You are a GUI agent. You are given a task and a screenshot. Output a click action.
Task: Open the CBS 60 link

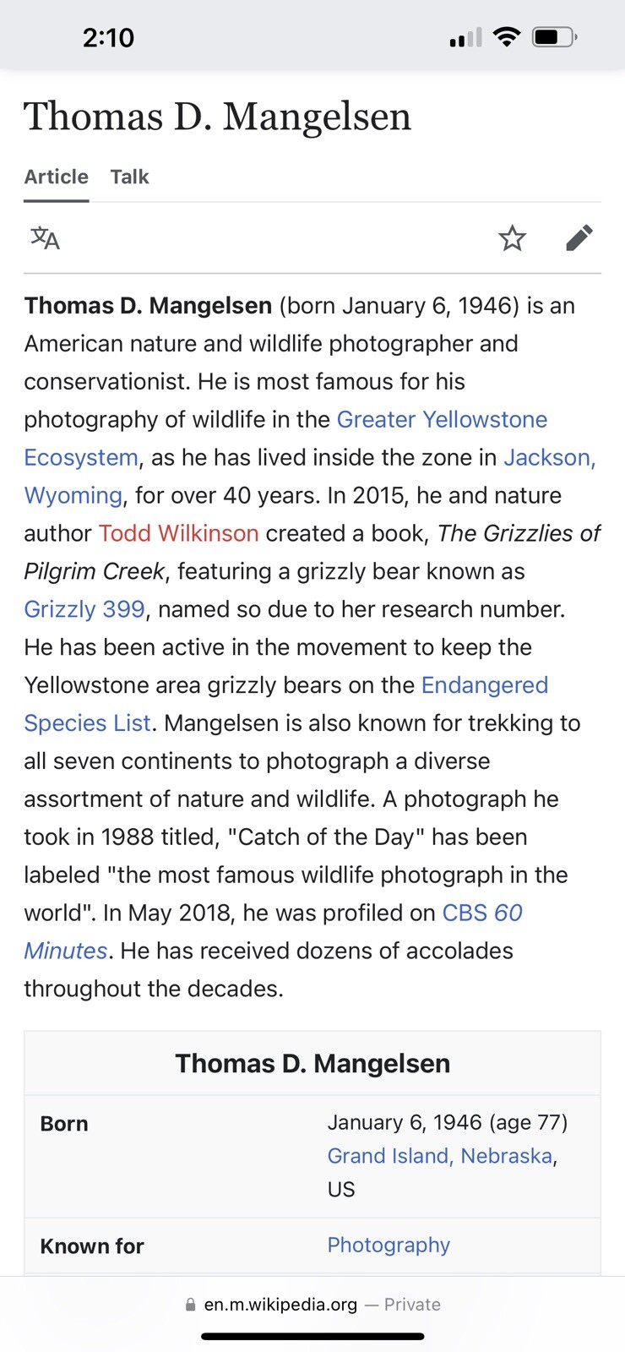[482, 913]
